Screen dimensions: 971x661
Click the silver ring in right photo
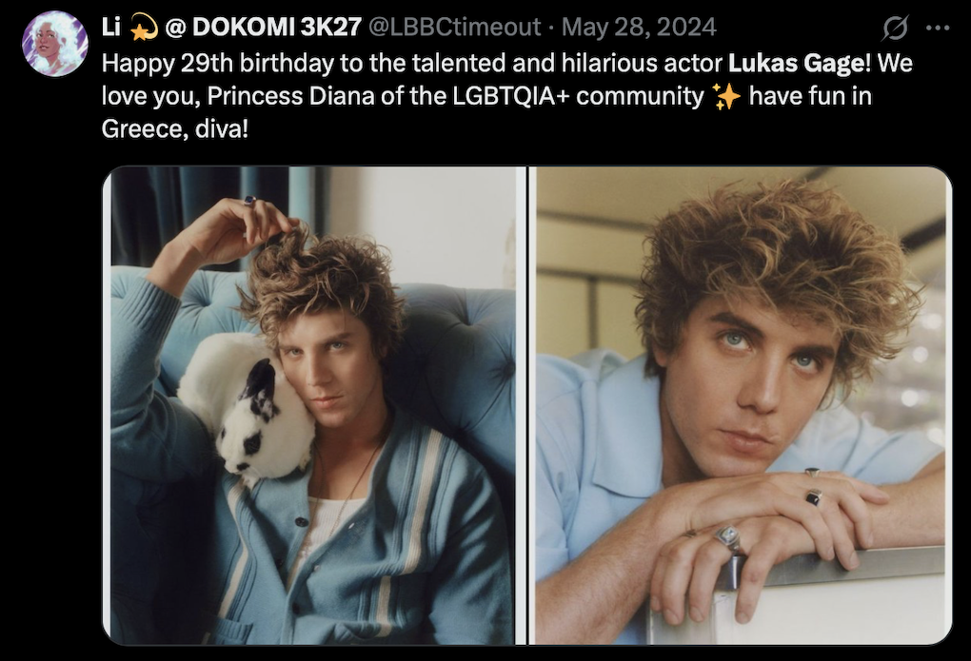pos(727,538)
